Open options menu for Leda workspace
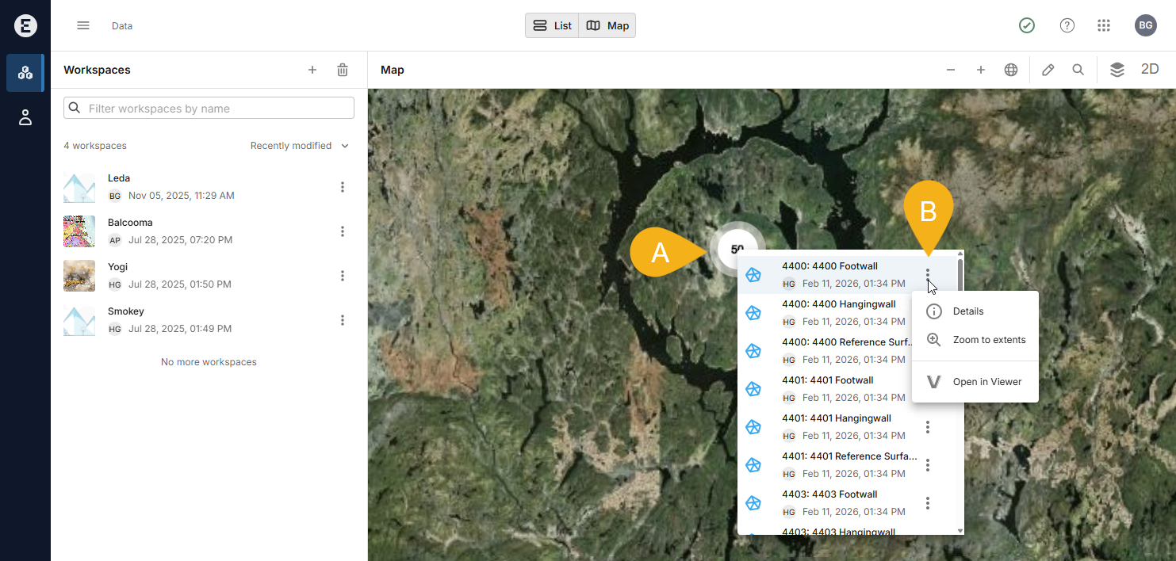Viewport: 1176px width, 561px height. click(343, 187)
